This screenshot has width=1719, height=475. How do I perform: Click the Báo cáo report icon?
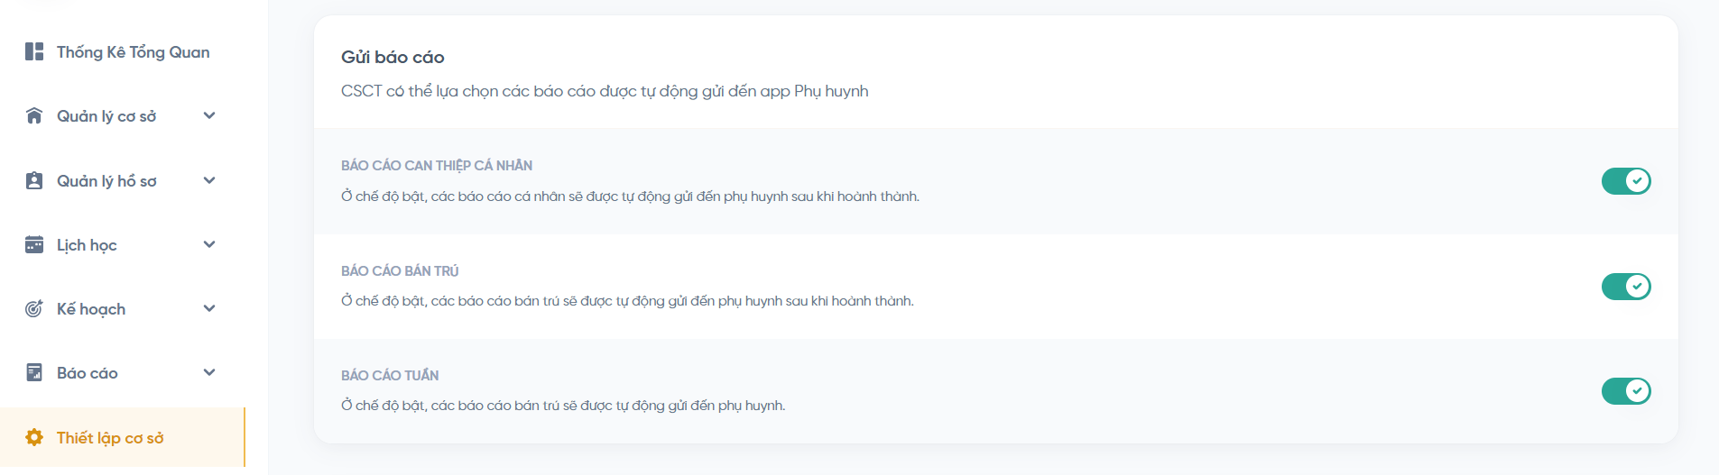pos(34,372)
